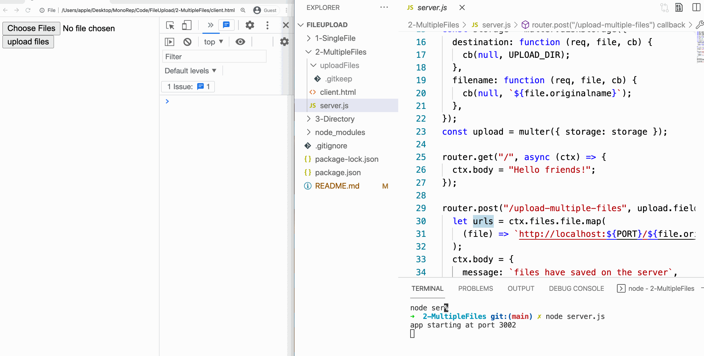Screen dimensions: 704x356
Task: Expand the 1-SingleFile folder
Action: pyautogui.click(x=346, y=38)
